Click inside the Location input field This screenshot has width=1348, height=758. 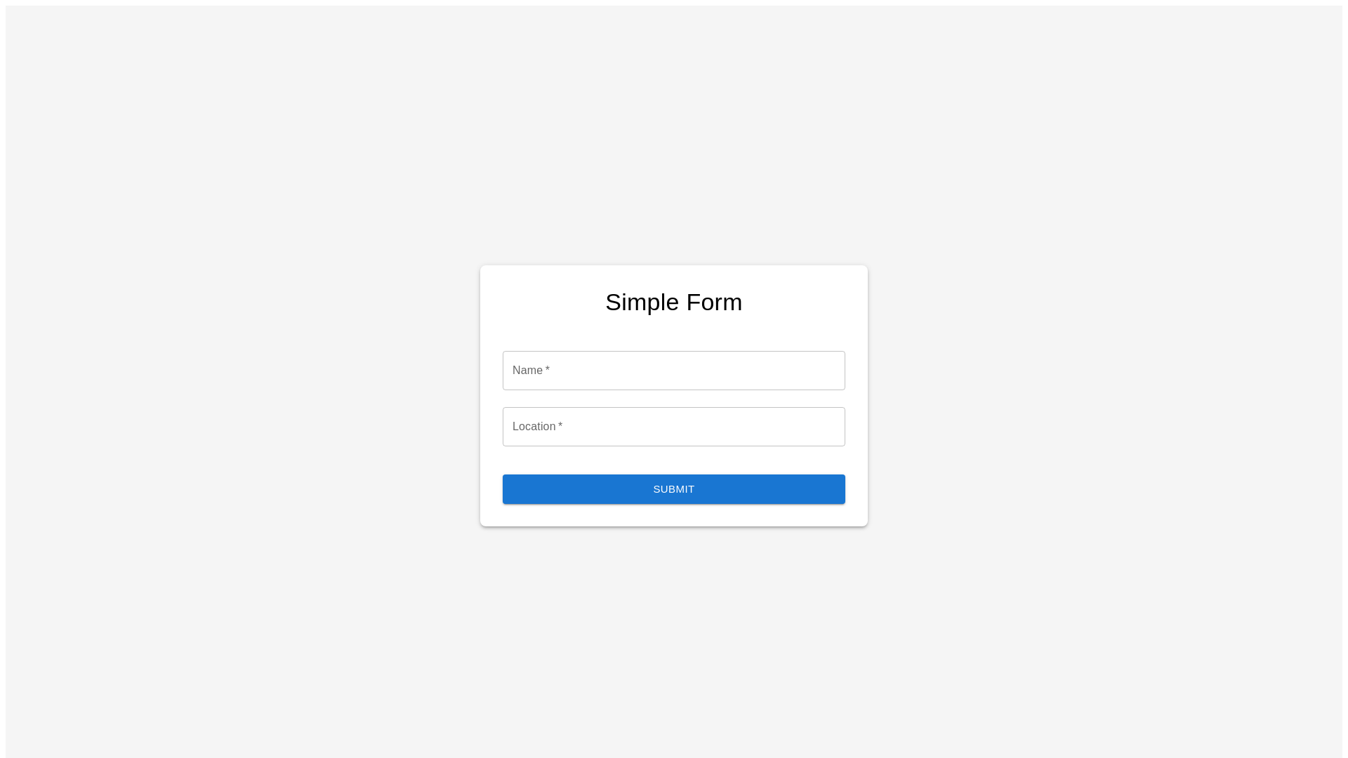[x=674, y=427]
